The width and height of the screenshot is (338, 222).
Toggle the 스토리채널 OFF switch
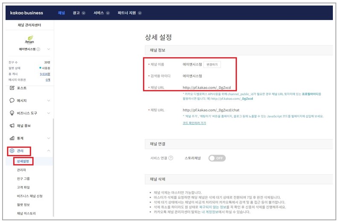[217, 158]
